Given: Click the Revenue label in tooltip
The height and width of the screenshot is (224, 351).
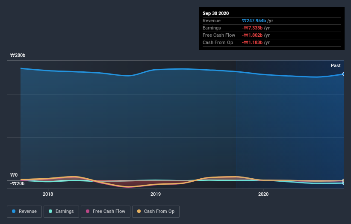Looking at the screenshot, I should click(212, 21).
